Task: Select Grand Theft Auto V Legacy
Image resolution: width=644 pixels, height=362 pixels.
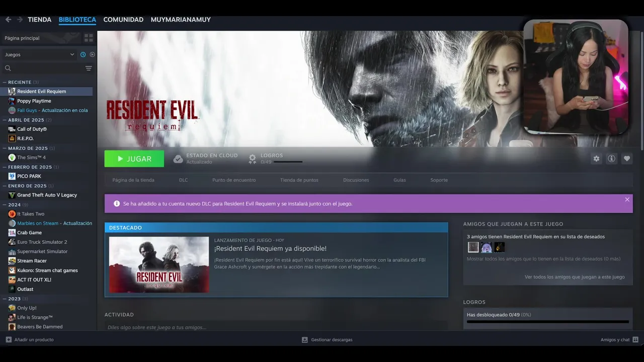Action: pos(46,195)
